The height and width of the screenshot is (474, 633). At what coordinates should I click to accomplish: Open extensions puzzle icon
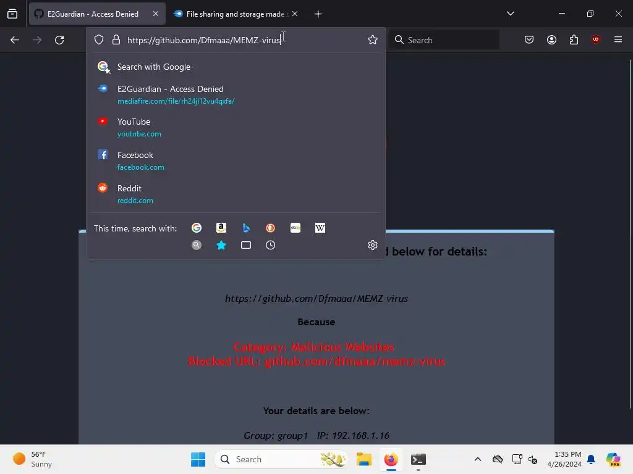click(574, 39)
